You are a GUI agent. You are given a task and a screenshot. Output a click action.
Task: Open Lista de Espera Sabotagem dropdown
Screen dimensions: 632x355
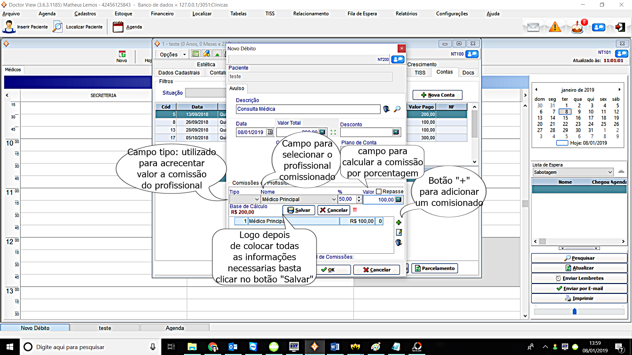click(610, 172)
